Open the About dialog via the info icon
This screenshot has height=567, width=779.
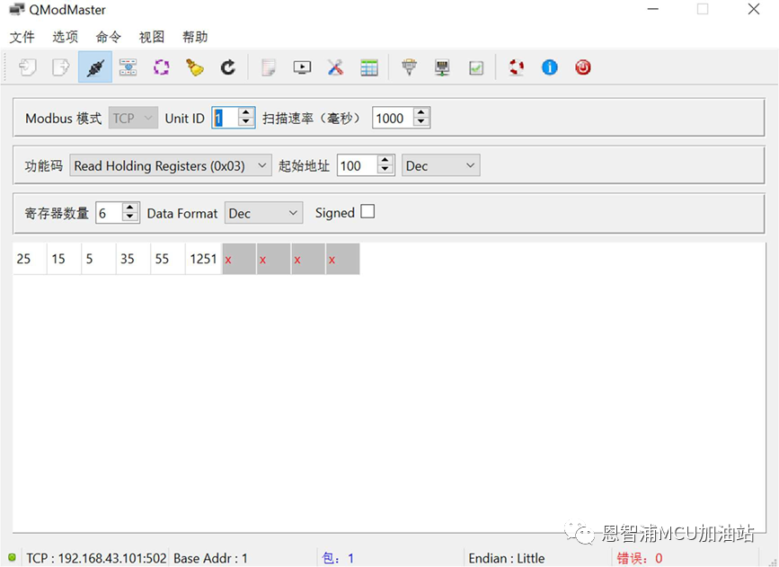[549, 66]
